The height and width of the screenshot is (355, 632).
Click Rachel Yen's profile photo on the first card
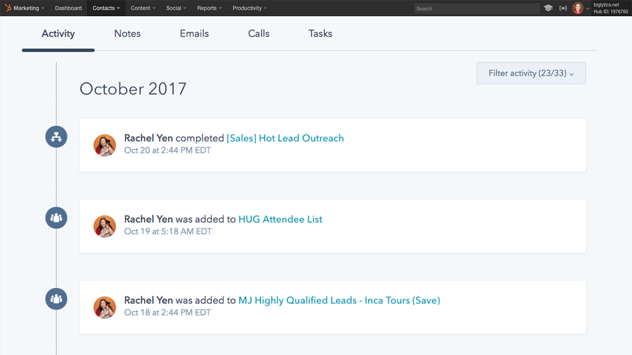tap(105, 145)
